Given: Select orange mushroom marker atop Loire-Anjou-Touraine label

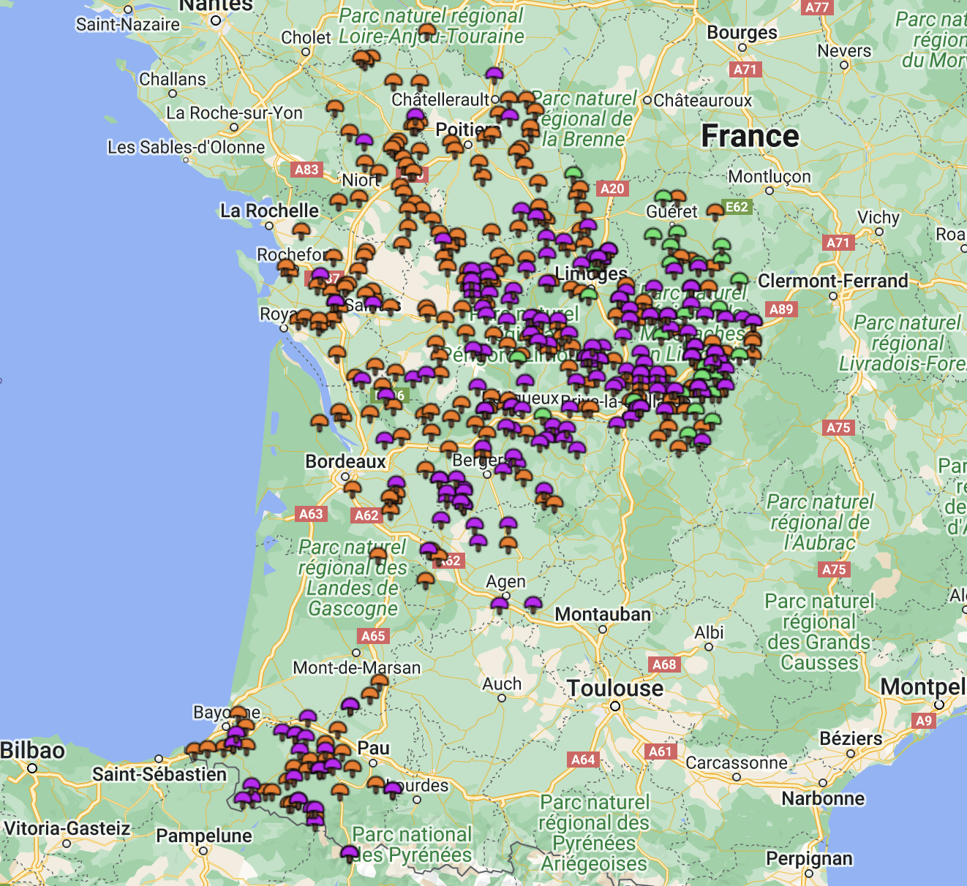Looking at the screenshot, I should (x=428, y=32).
